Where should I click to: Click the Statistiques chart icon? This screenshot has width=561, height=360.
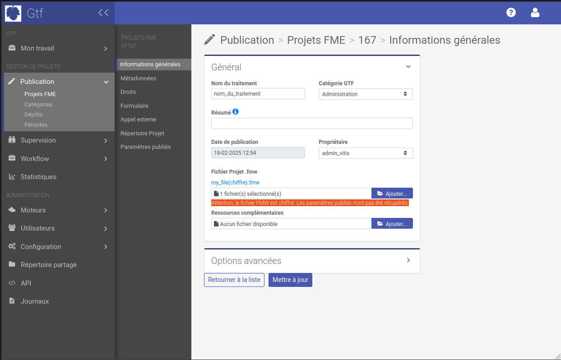tap(12, 177)
